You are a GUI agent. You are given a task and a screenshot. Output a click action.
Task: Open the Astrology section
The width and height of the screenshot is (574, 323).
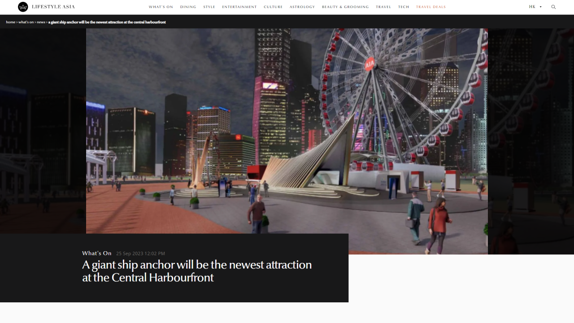coord(302,7)
